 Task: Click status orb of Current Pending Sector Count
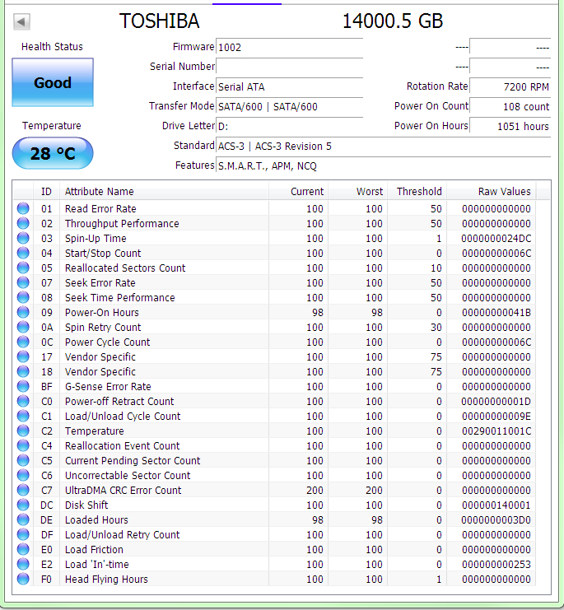click(23, 460)
